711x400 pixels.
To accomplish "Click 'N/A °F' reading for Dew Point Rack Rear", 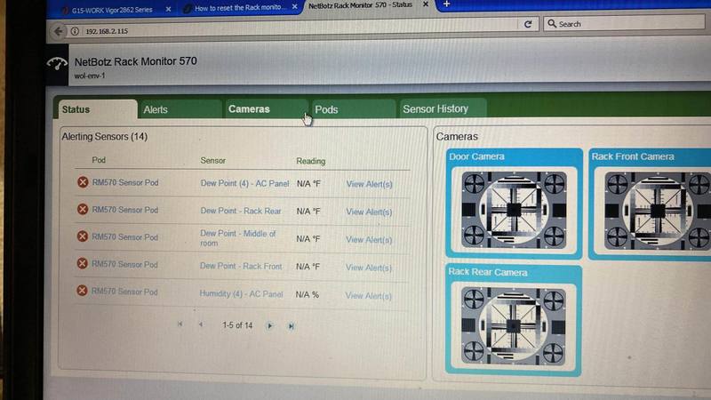I will tap(308, 212).
